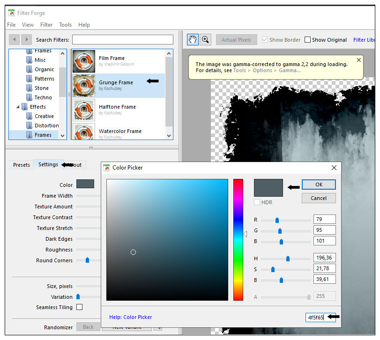Select the Hand pan tool

pyautogui.click(x=193, y=39)
